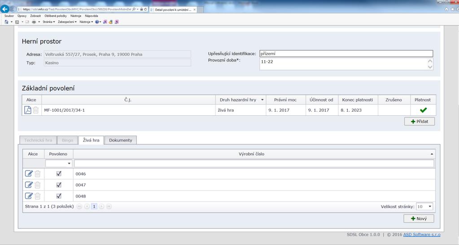Delete the row with serial number 0048
Screen dimensions: 459x245
[x=38, y=196]
